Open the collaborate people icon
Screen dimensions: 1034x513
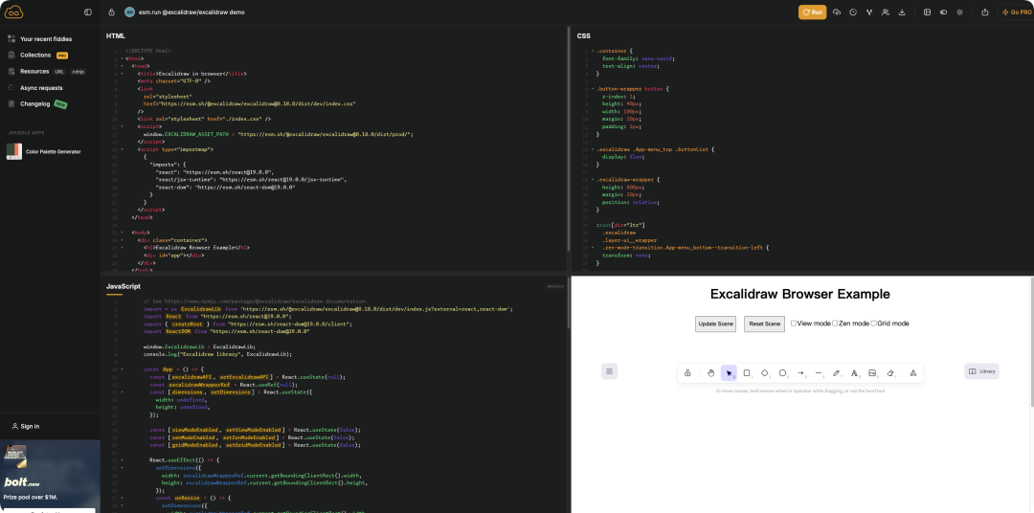coord(886,11)
